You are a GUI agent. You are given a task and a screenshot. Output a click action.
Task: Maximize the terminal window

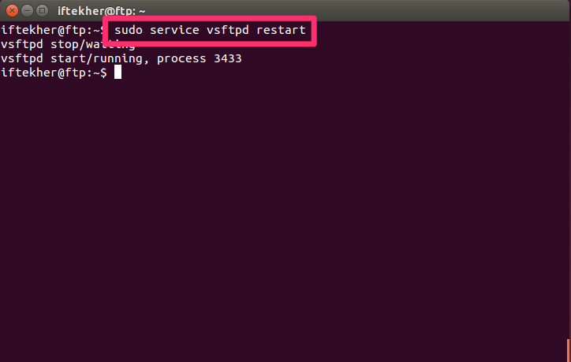tap(42, 11)
